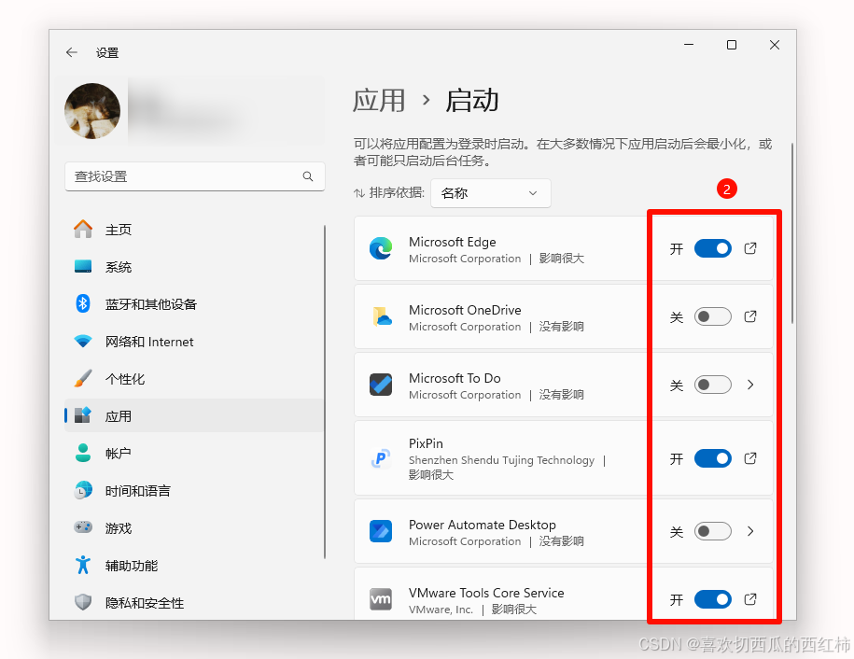Click the globe clock icon

coord(83,490)
